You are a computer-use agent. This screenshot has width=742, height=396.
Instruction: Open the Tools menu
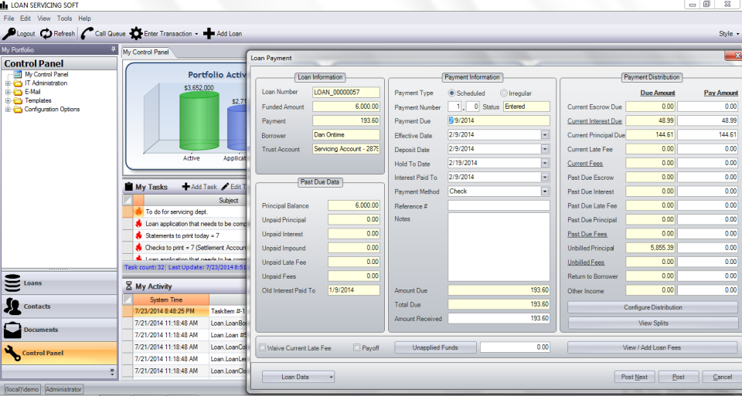tap(64, 18)
